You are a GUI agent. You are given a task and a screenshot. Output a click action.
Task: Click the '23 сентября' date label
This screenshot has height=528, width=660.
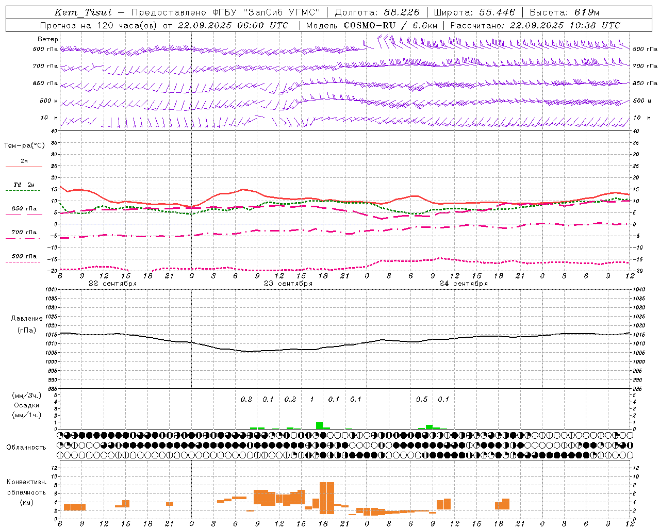288,284
